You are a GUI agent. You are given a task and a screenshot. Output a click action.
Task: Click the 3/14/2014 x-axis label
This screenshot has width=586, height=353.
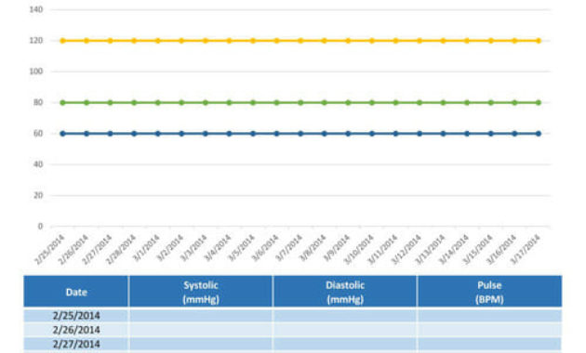tap(455, 249)
